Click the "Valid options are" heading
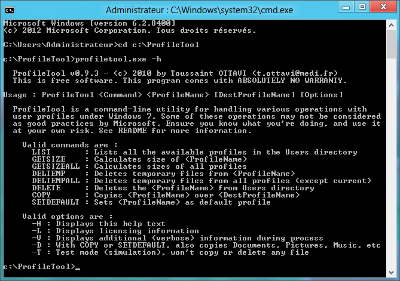 pyautogui.click(x=68, y=217)
